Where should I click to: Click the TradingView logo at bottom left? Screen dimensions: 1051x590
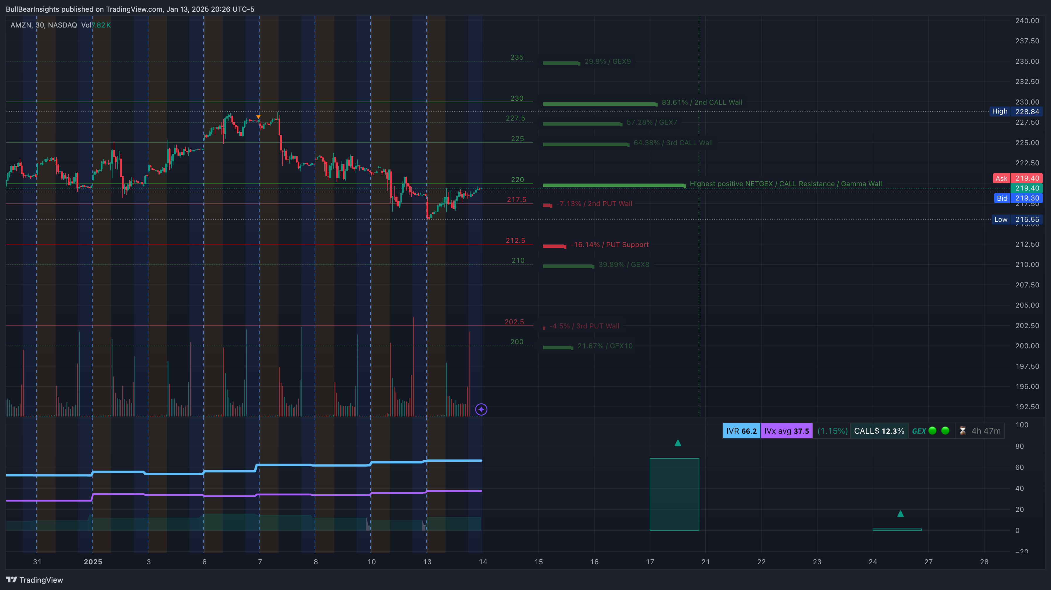(x=34, y=580)
